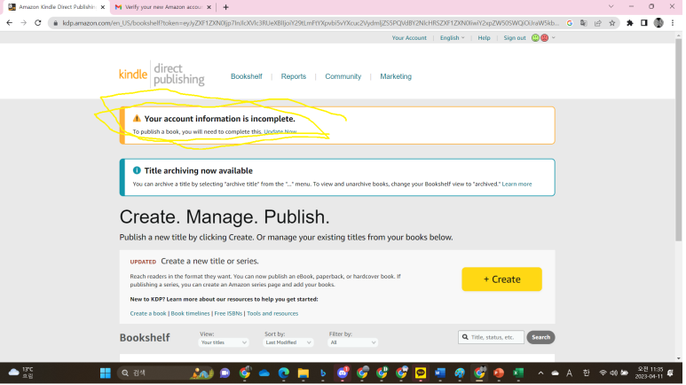Open Discord from the taskbar

point(343,373)
